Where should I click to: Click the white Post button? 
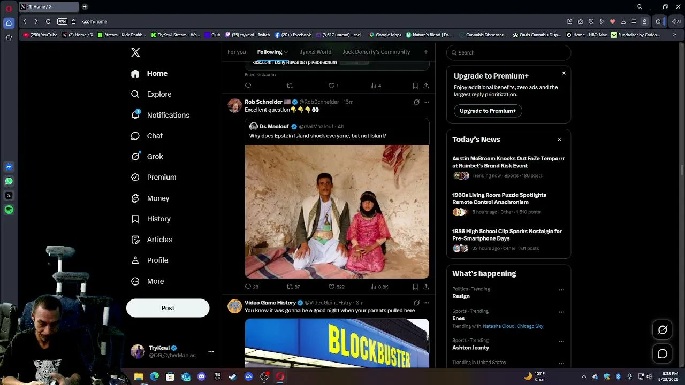click(168, 308)
